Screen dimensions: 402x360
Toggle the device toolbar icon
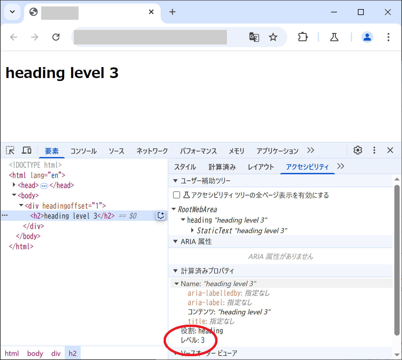tap(27, 150)
